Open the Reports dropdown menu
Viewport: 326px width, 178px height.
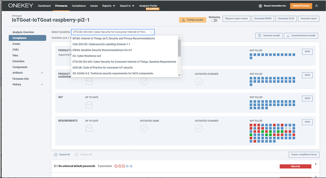point(108,6)
